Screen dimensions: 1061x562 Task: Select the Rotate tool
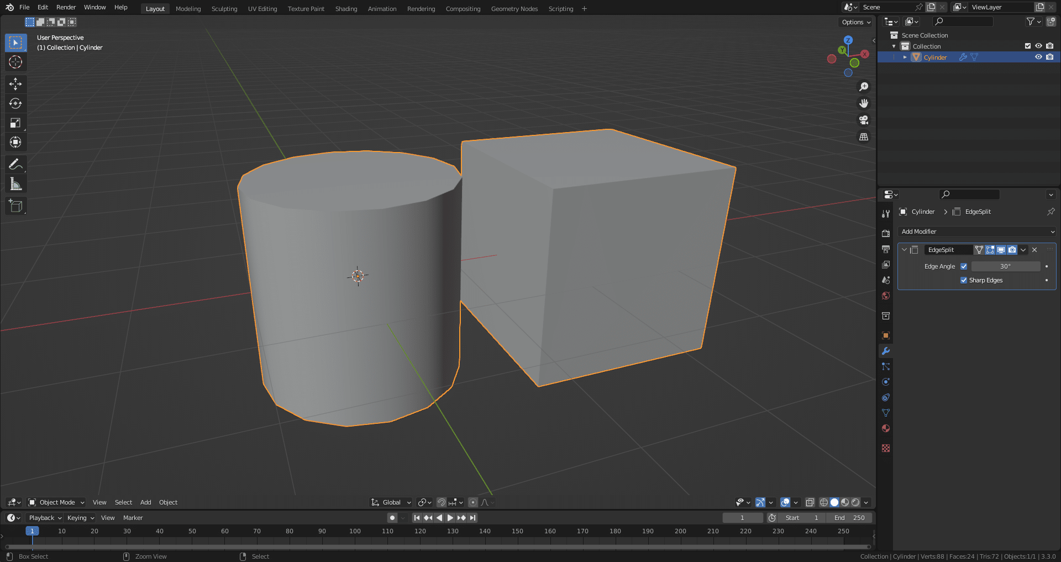(x=15, y=103)
